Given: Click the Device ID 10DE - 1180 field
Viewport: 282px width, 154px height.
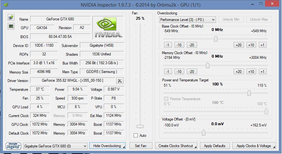Looking at the screenshot, I should [x=44, y=45].
